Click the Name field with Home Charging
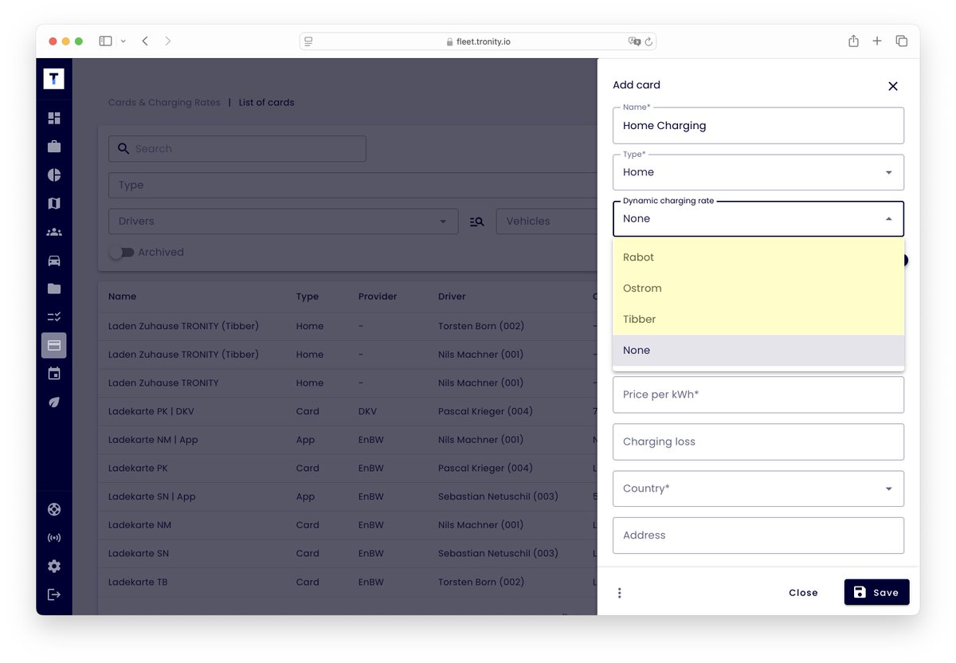The image size is (956, 663). [758, 126]
